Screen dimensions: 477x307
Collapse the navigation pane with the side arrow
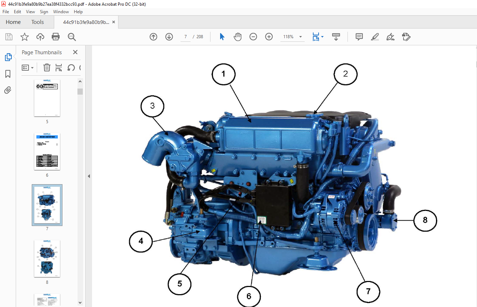tap(89, 176)
